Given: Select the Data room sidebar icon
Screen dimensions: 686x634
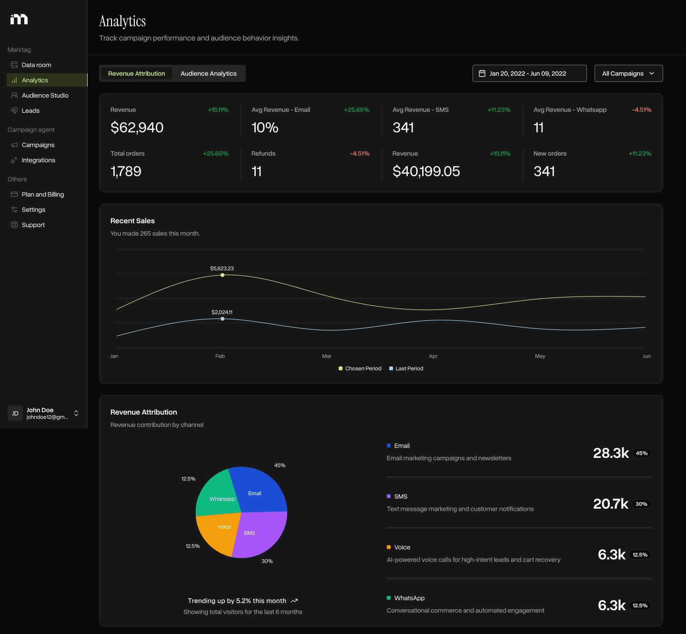Looking at the screenshot, I should pos(14,65).
